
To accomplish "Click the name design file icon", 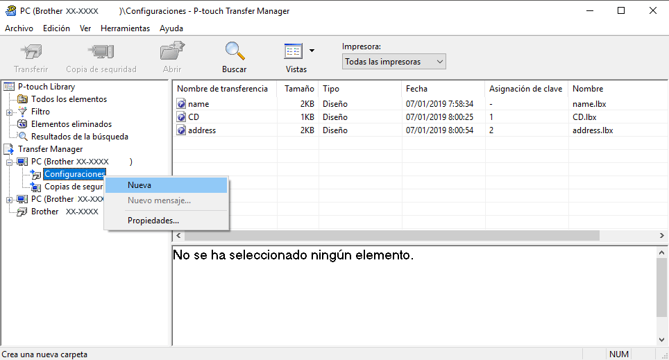I will pos(181,103).
